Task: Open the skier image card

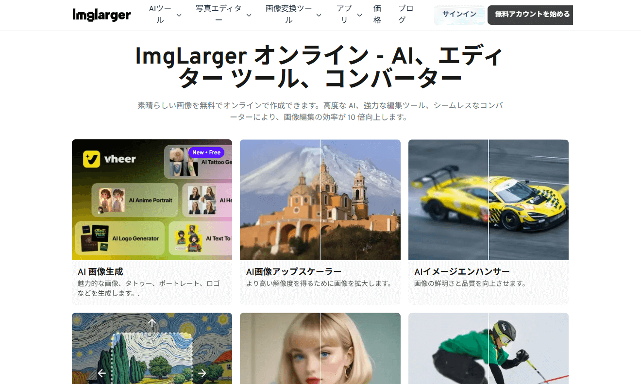Action: coord(488,348)
